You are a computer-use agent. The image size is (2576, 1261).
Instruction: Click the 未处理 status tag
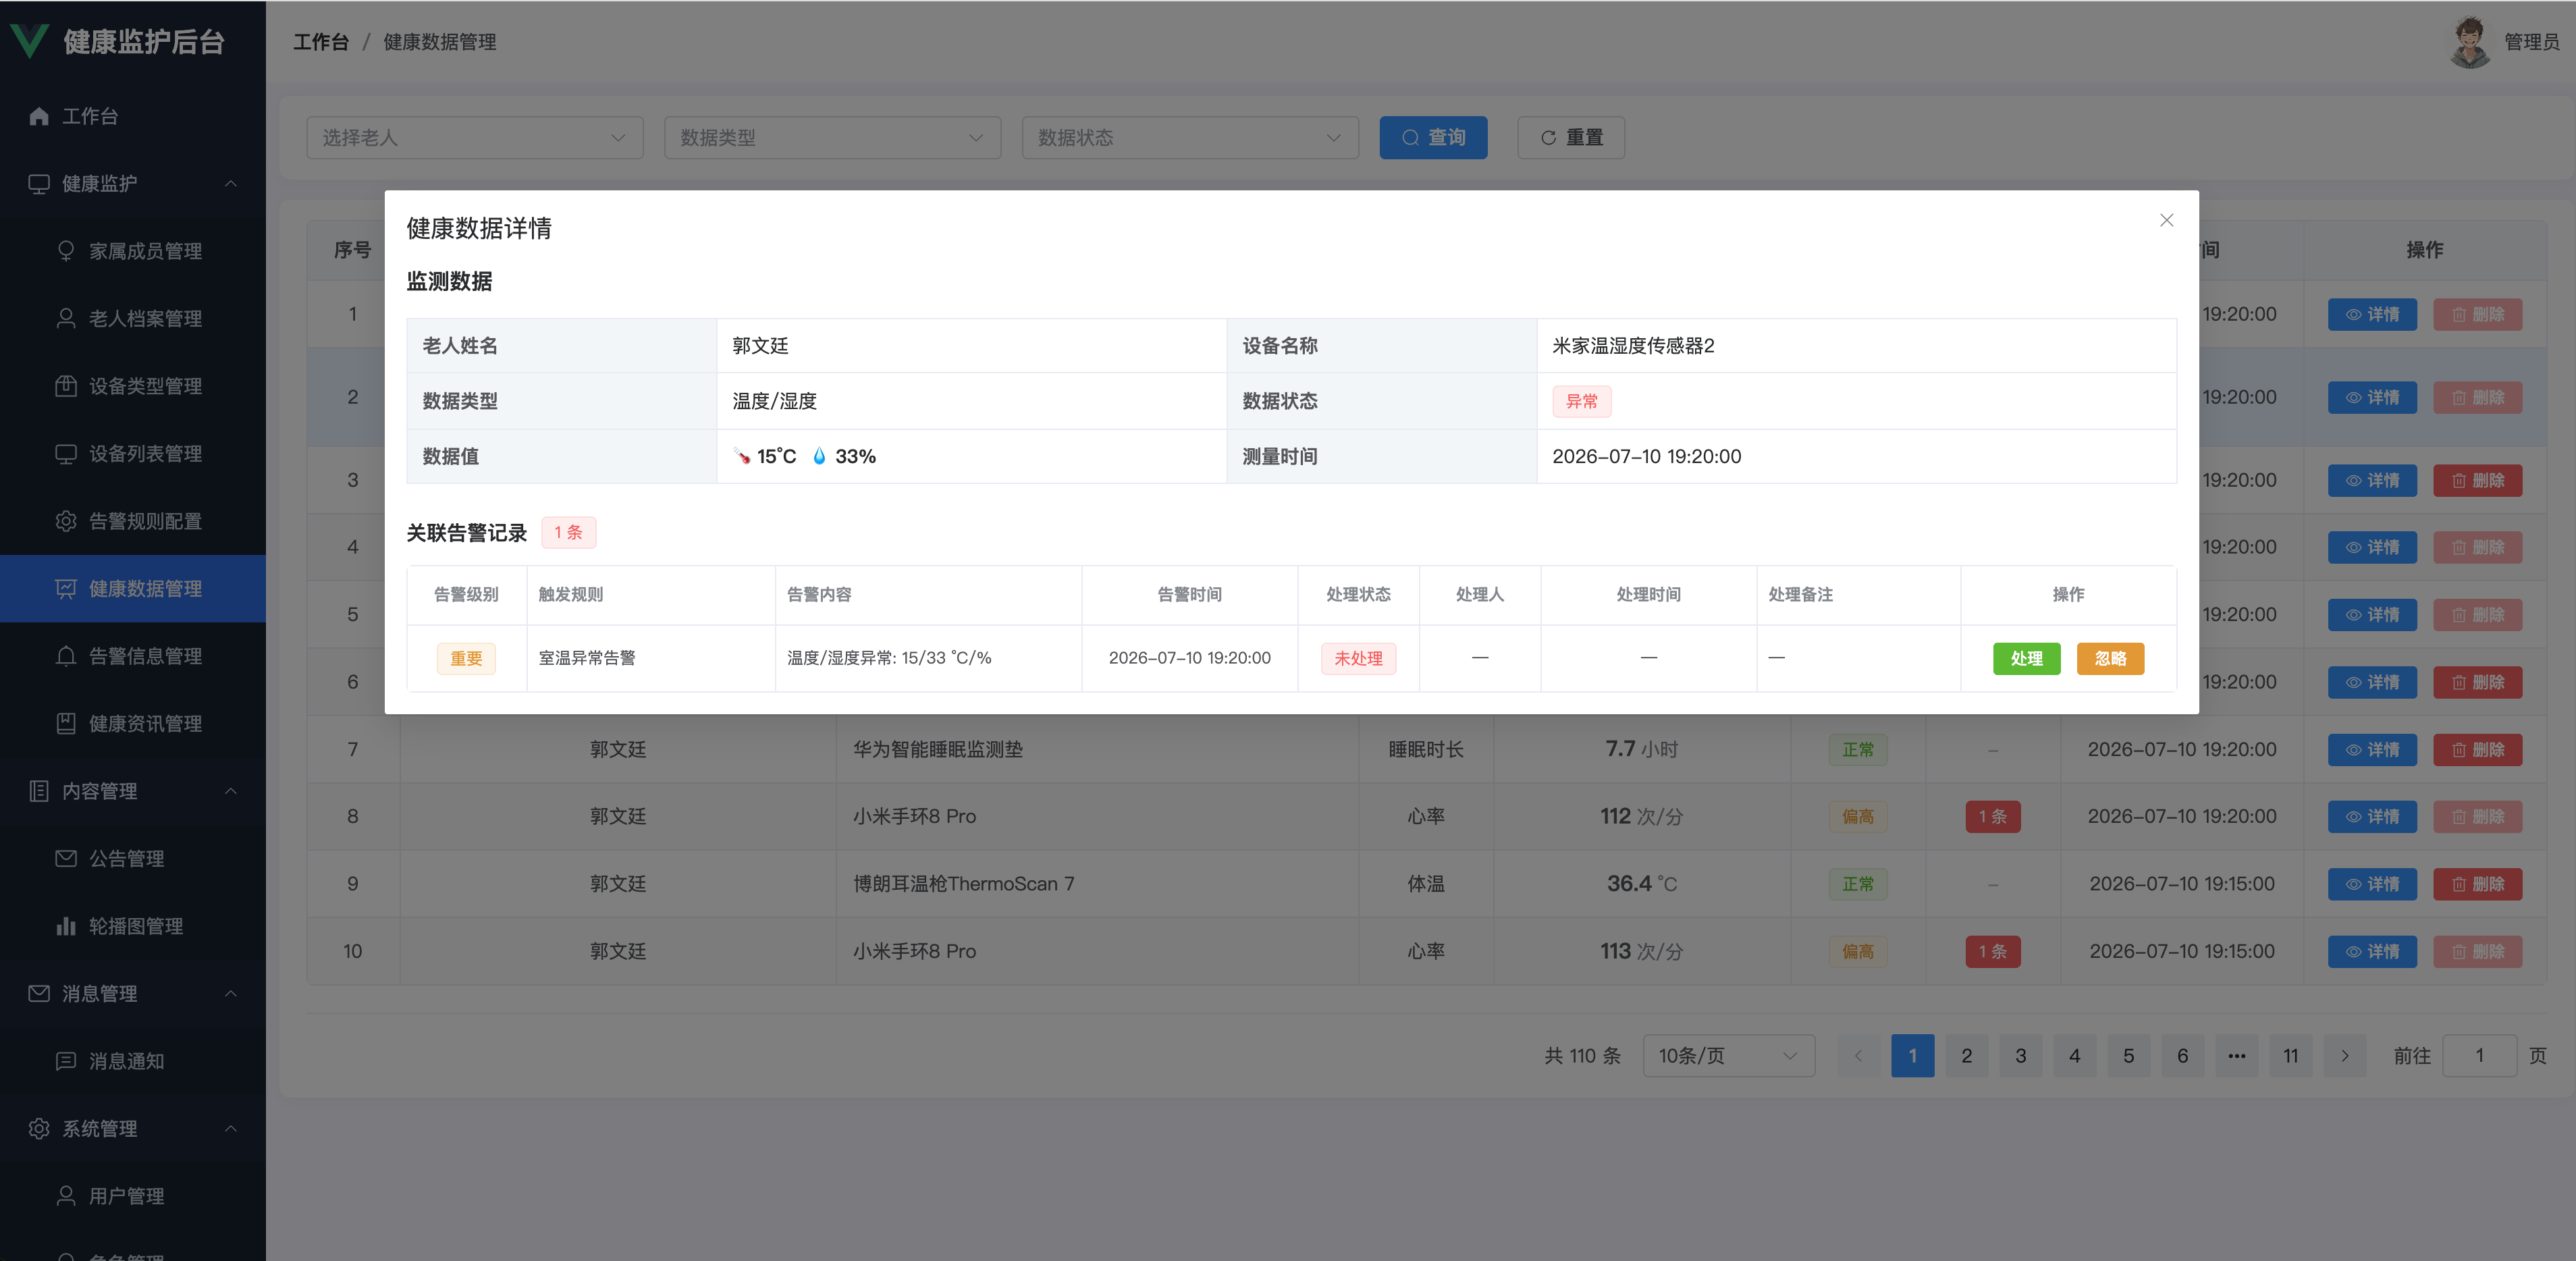1358,658
